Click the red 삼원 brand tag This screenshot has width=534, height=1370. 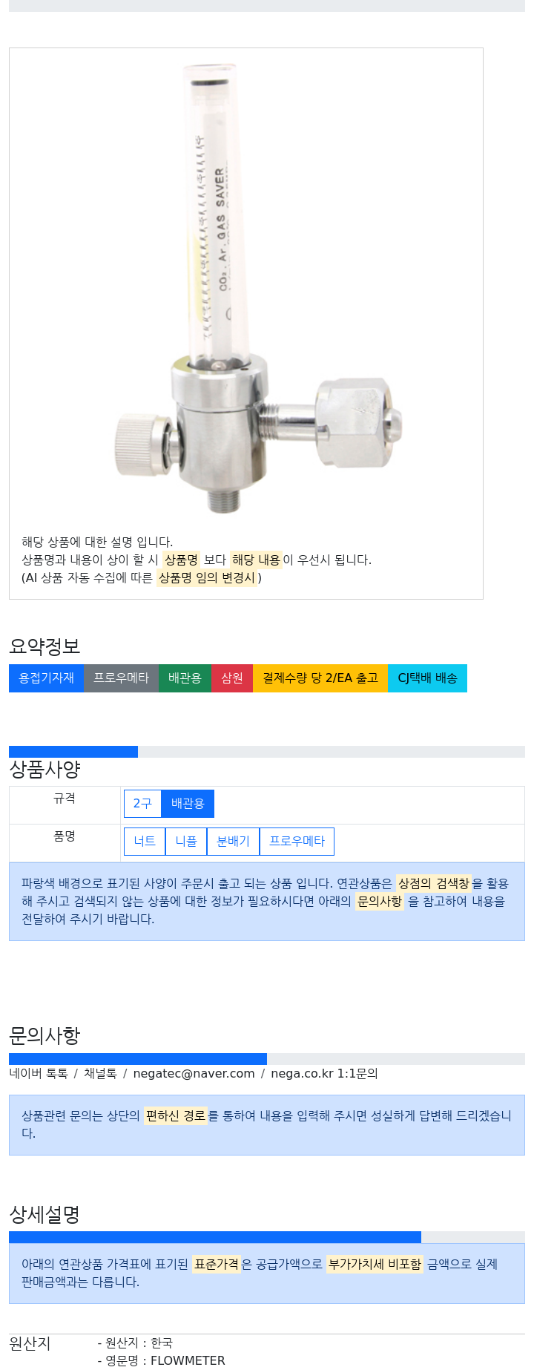point(232,678)
